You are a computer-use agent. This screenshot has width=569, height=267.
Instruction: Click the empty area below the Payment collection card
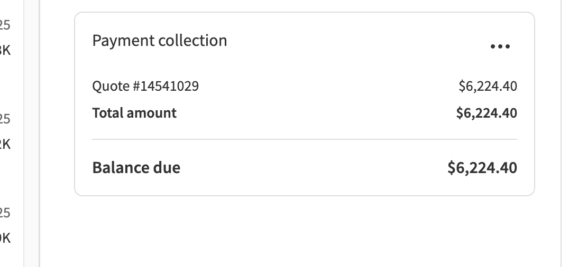[x=304, y=232]
